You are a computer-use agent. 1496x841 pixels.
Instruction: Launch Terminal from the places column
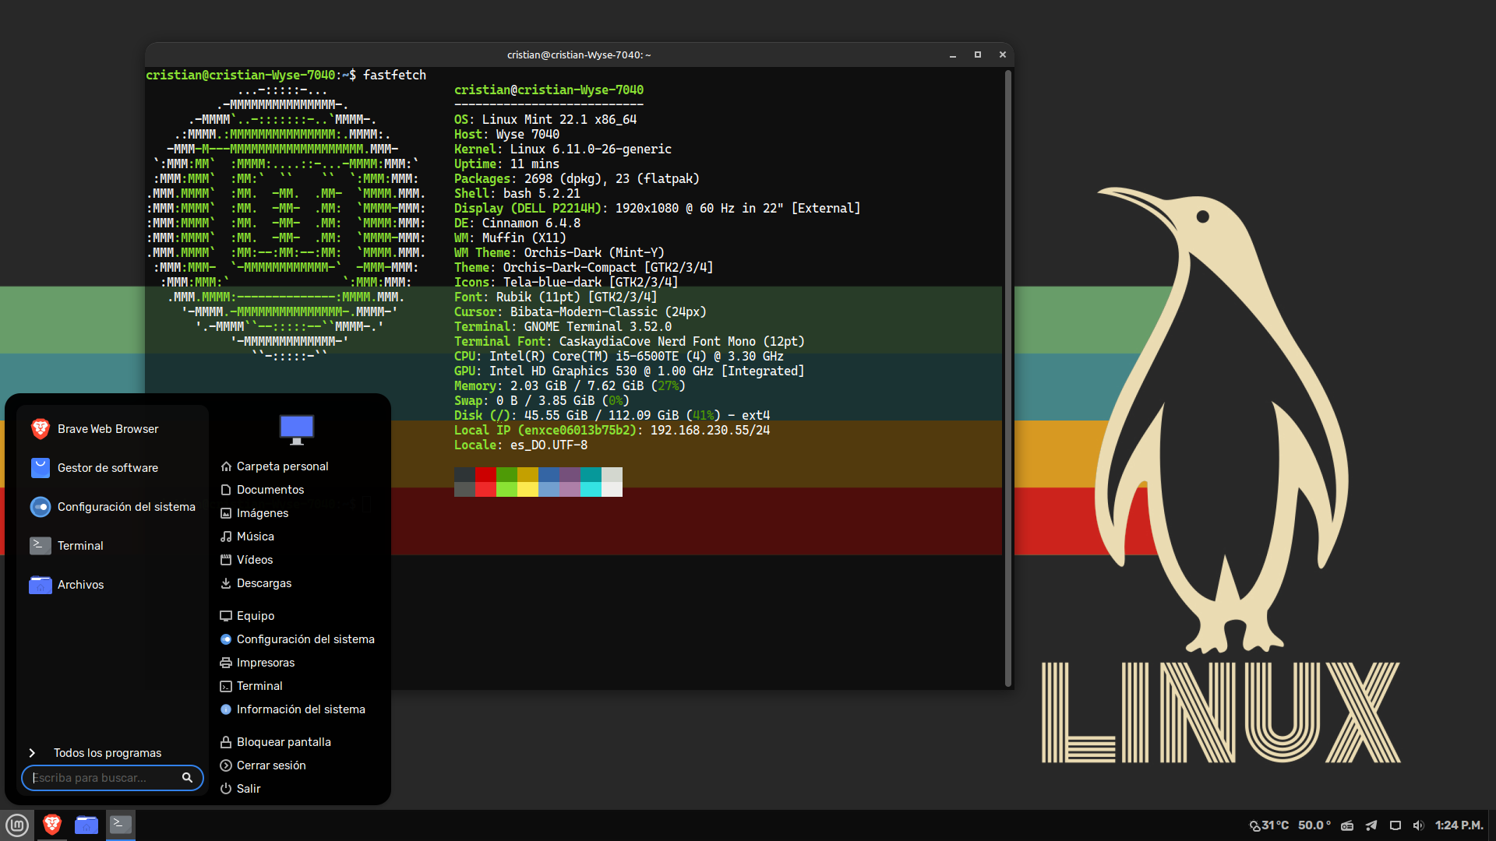point(251,686)
